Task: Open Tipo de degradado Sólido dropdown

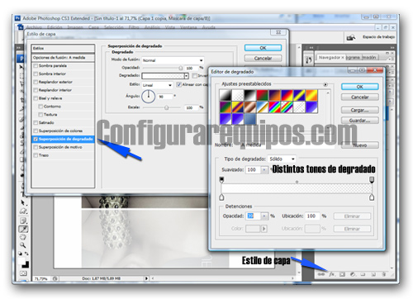Action: click(282, 159)
